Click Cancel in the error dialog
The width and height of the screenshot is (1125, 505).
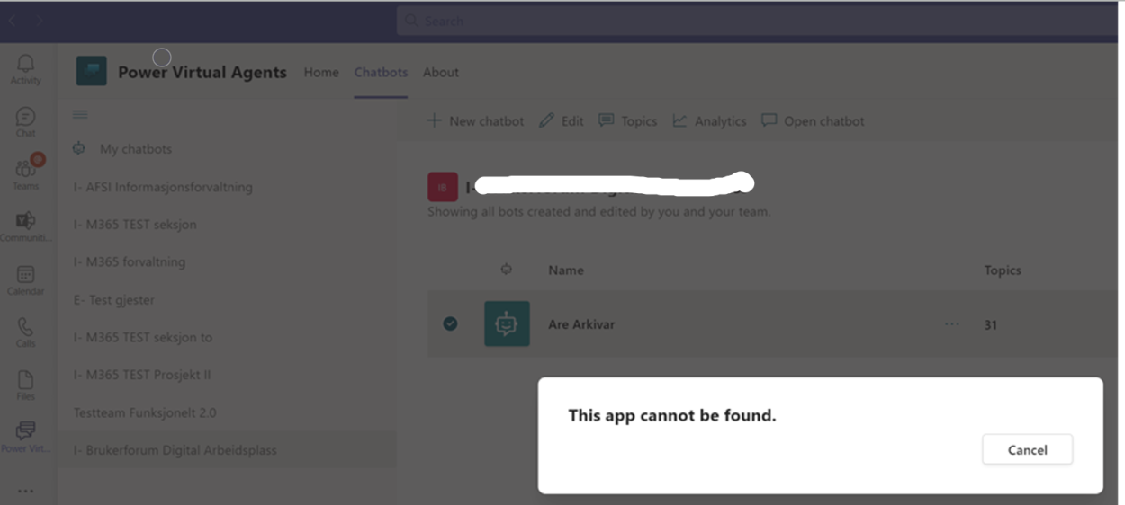point(1027,450)
